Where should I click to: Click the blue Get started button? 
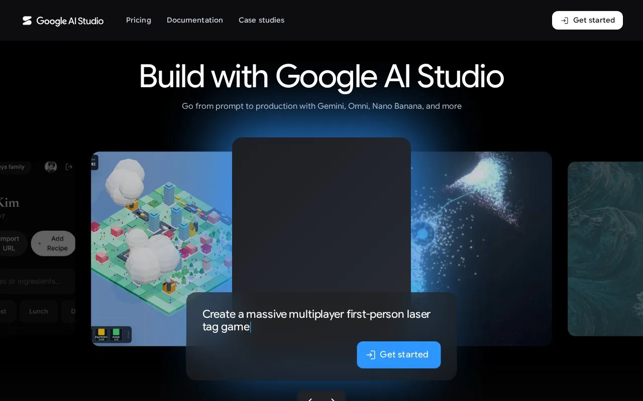(x=399, y=355)
